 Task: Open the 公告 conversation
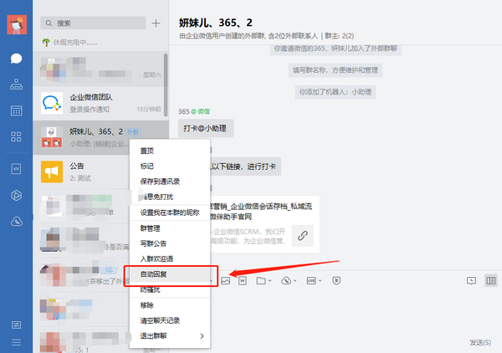(82, 171)
